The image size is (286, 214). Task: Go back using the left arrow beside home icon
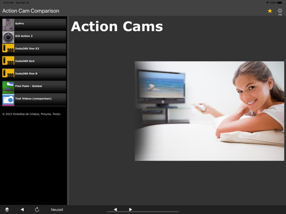click(22, 209)
